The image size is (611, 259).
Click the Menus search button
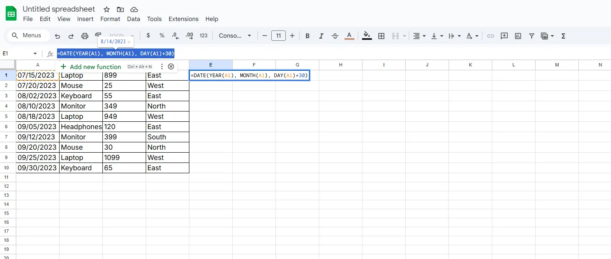27,36
